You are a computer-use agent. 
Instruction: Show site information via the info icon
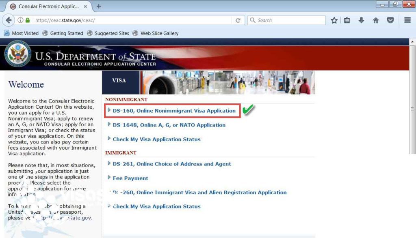tap(20, 20)
